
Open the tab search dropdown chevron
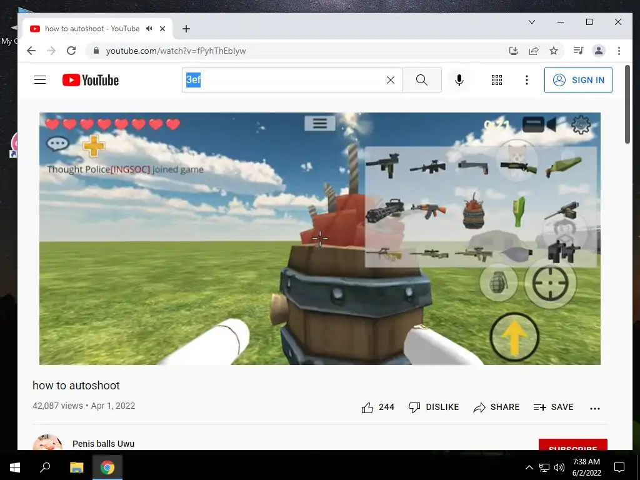click(531, 22)
